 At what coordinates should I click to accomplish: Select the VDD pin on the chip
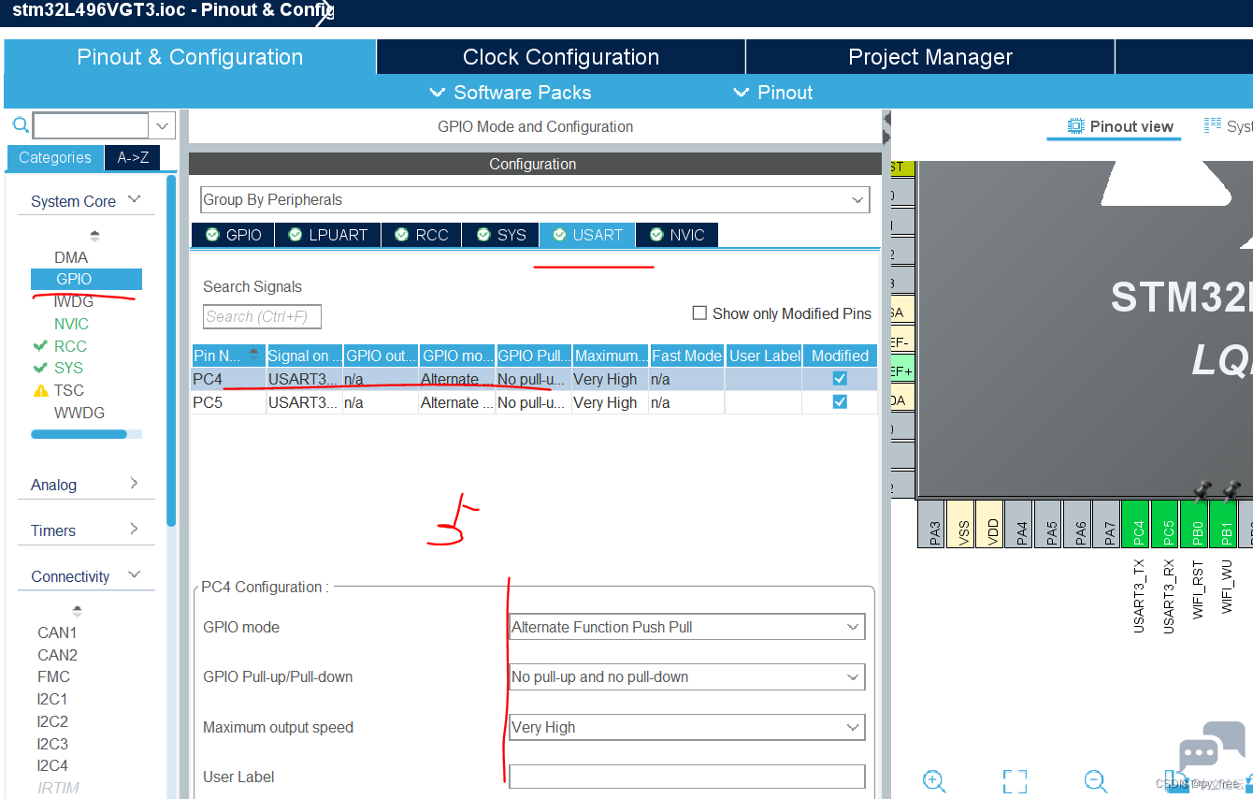click(991, 523)
